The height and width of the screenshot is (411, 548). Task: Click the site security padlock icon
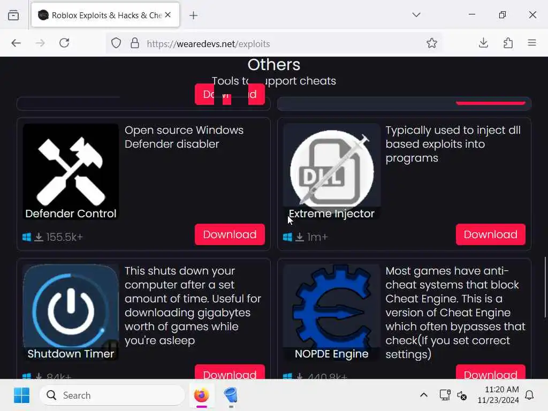[134, 43]
